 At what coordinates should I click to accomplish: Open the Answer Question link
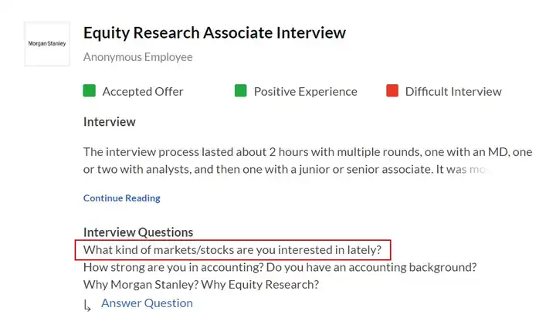147,303
